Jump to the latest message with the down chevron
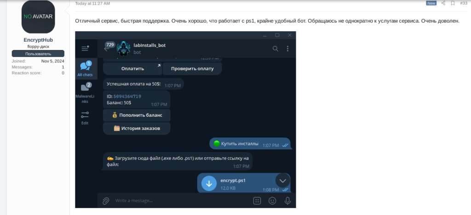Viewport: 471px width, 215px height. click(283, 181)
